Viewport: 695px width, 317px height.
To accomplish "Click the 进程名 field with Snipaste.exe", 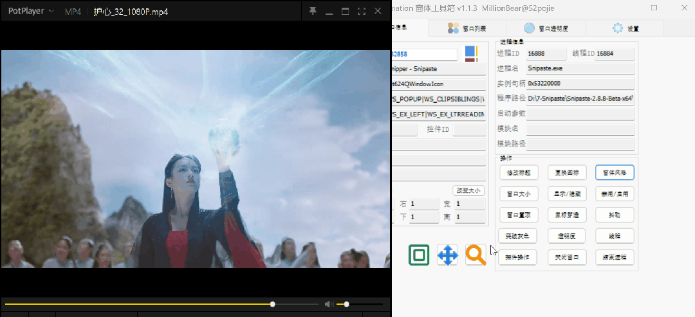I will 580,69.
